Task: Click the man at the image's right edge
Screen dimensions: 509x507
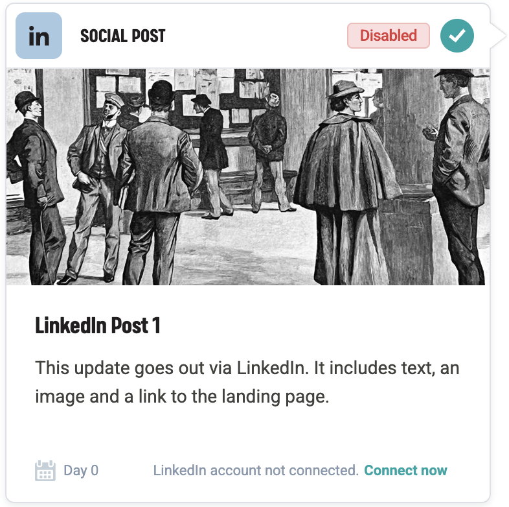Action: [x=458, y=176]
